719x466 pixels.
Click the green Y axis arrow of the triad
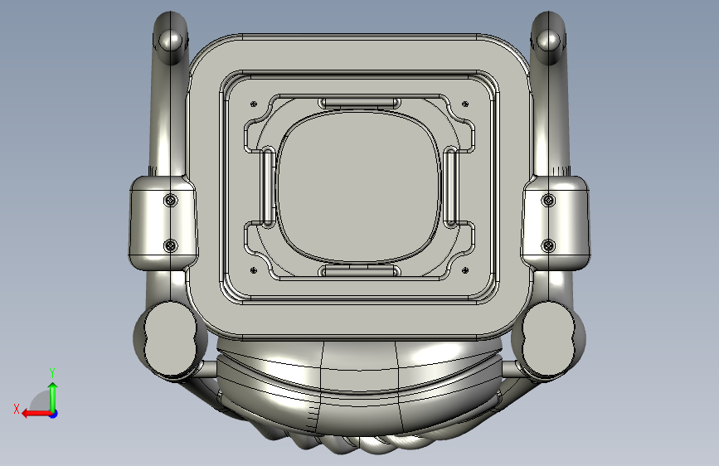[x=53, y=396]
